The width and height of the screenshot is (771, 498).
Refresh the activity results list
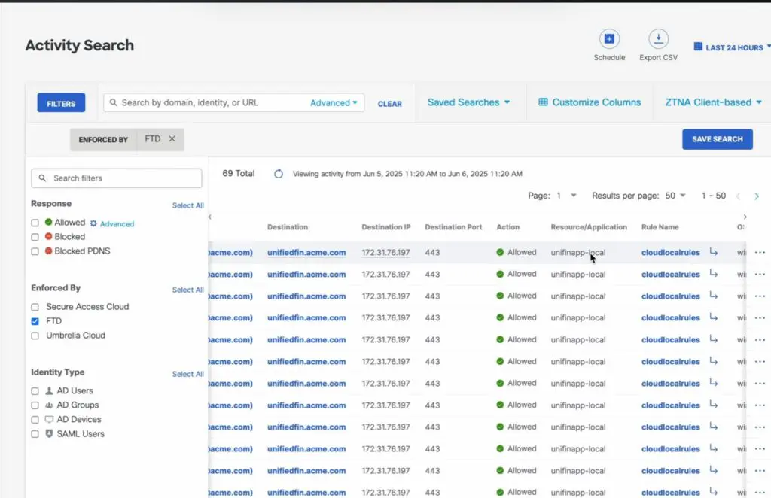point(279,173)
